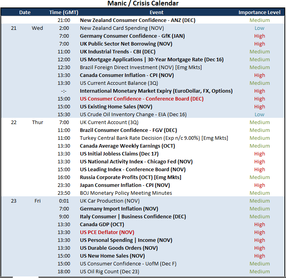This screenshot has height=278, width=286.
Task: Select US Consumer Confidence - UofM (Dec F)
Action: [x=128, y=264]
